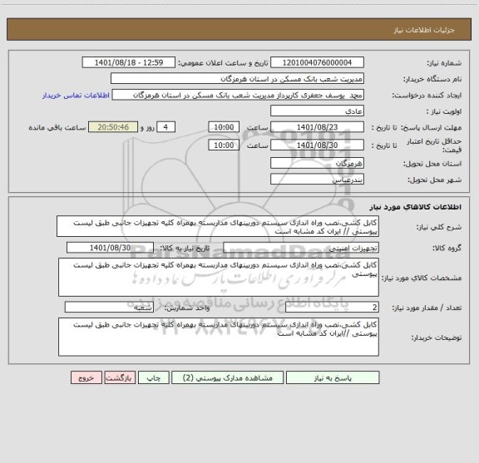
Task: Click the quantity field showing 2
Action: (x=332, y=308)
